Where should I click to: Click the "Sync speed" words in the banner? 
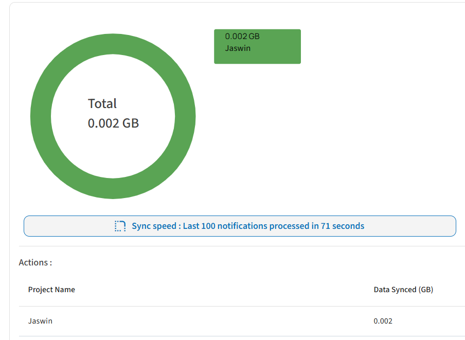coord(154,226)
